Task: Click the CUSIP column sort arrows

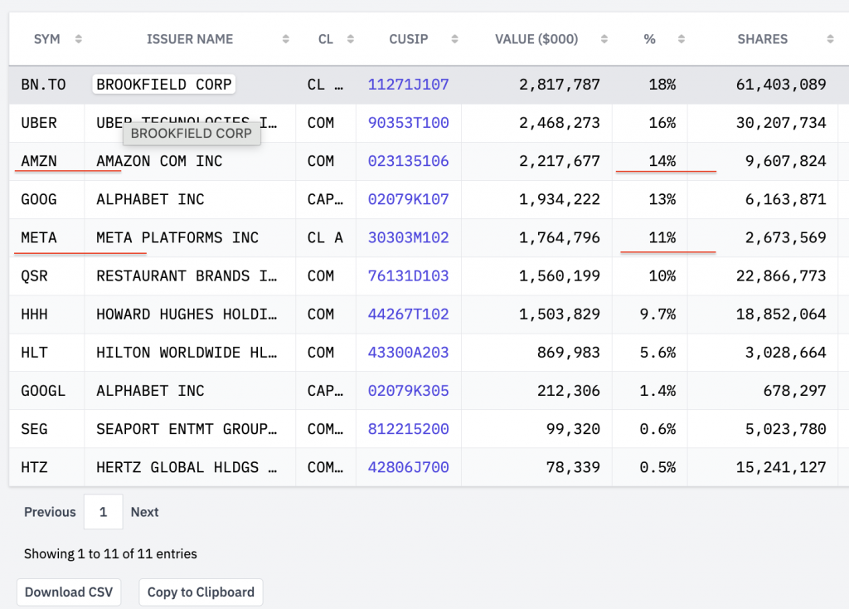Action: [x=454, y=39]
